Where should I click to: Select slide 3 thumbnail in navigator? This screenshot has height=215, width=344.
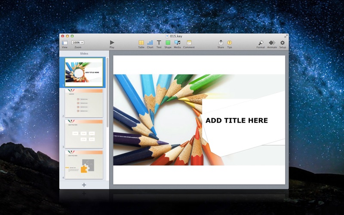pos(84,134)
